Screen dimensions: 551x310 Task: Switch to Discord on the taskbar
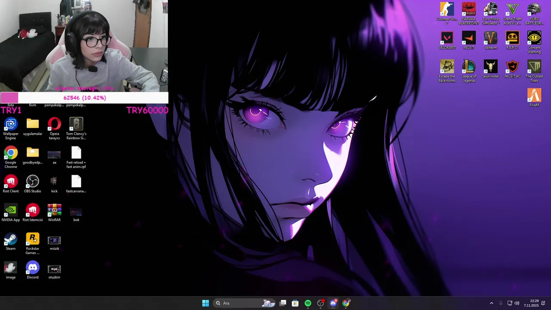point(333,303)
